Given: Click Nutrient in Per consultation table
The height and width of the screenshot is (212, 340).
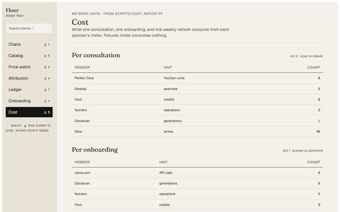Looking at the screenshot, I should coord(81,110).
